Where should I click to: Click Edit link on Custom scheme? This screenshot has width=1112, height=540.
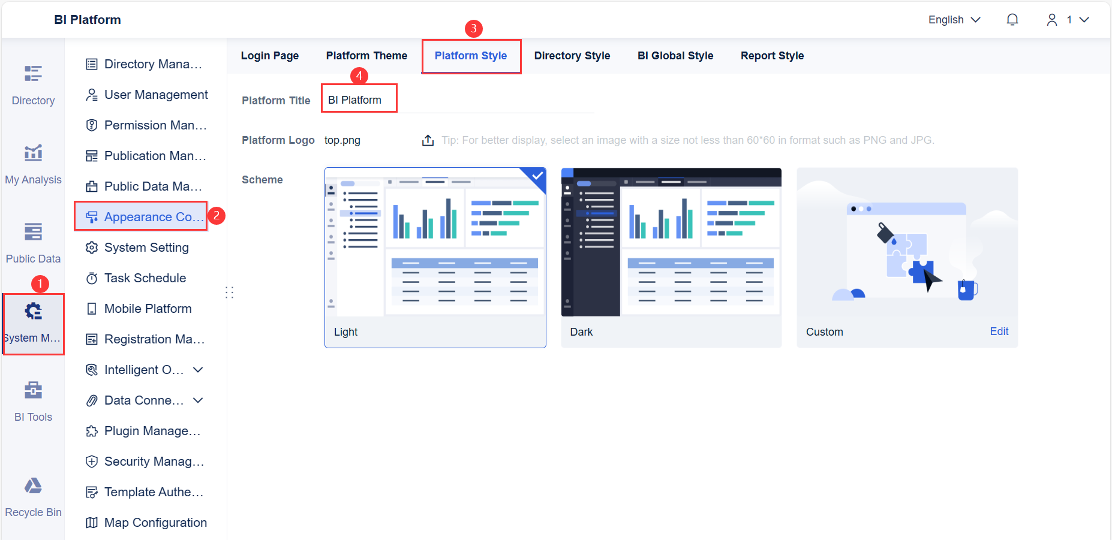[x=999, y=331]
